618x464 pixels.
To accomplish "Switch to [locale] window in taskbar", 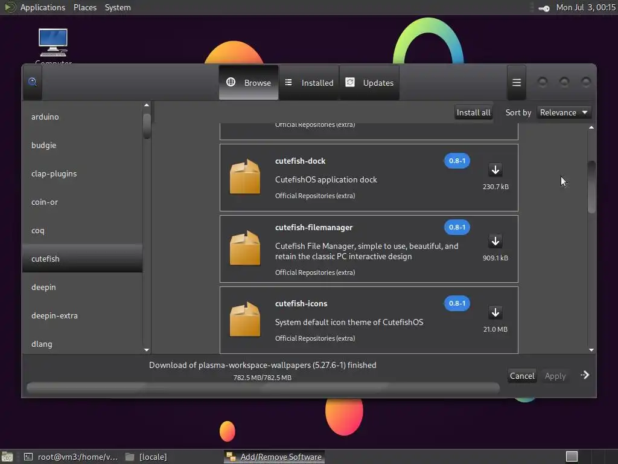I will tap(147, 457).
